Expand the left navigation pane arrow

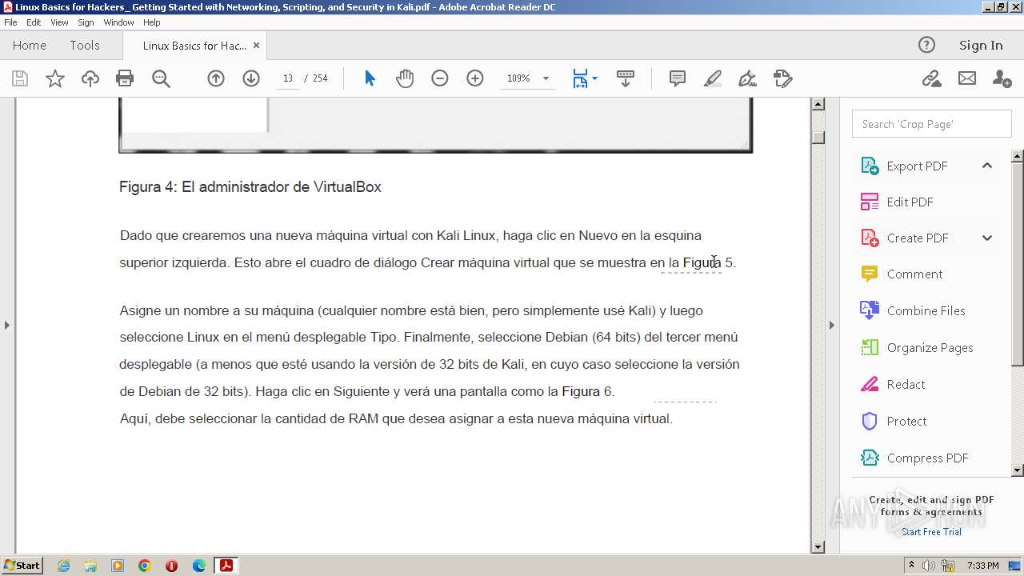[7, 325]
